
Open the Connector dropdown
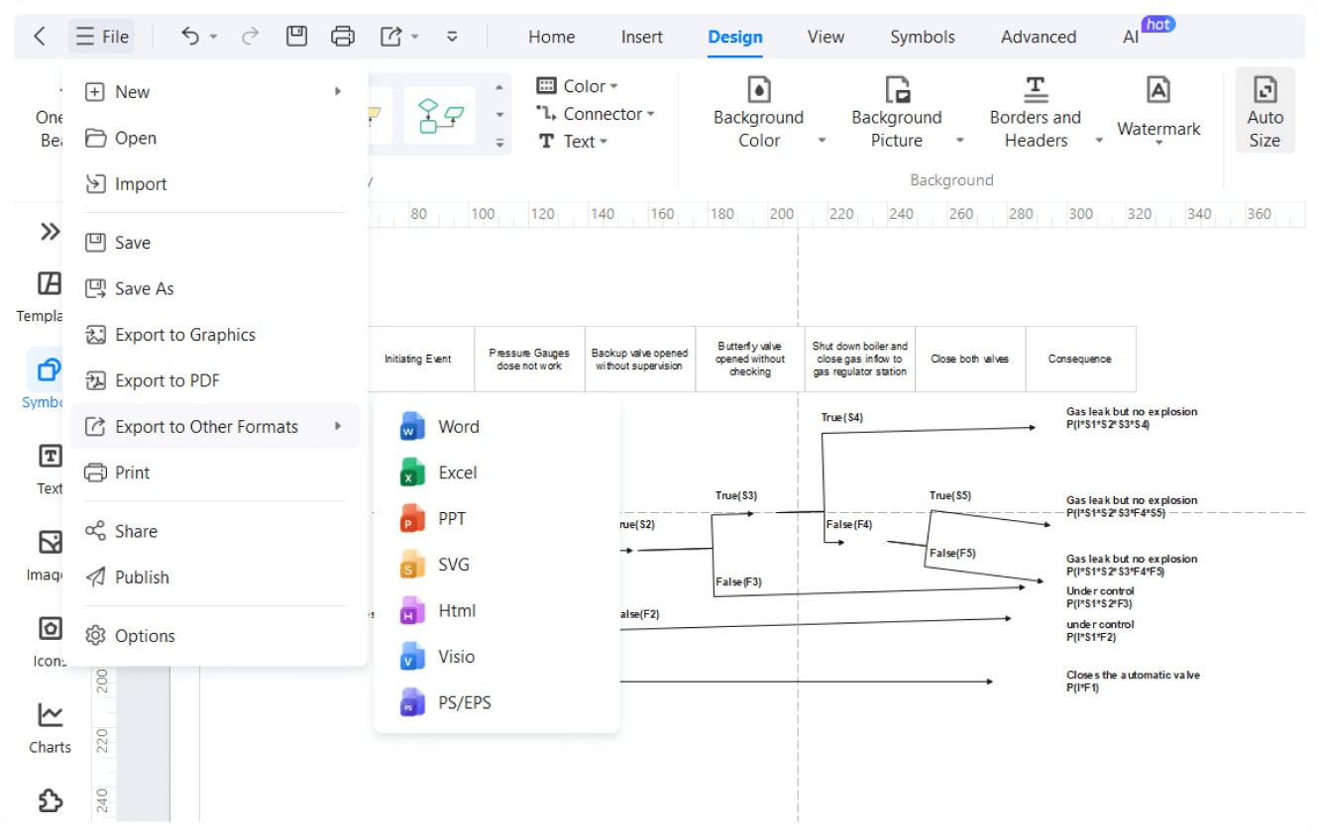(595, 114)
